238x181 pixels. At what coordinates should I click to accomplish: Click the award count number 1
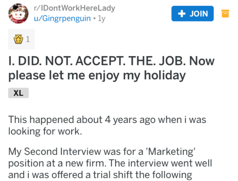pyautogui.click(x=28, y=40)
